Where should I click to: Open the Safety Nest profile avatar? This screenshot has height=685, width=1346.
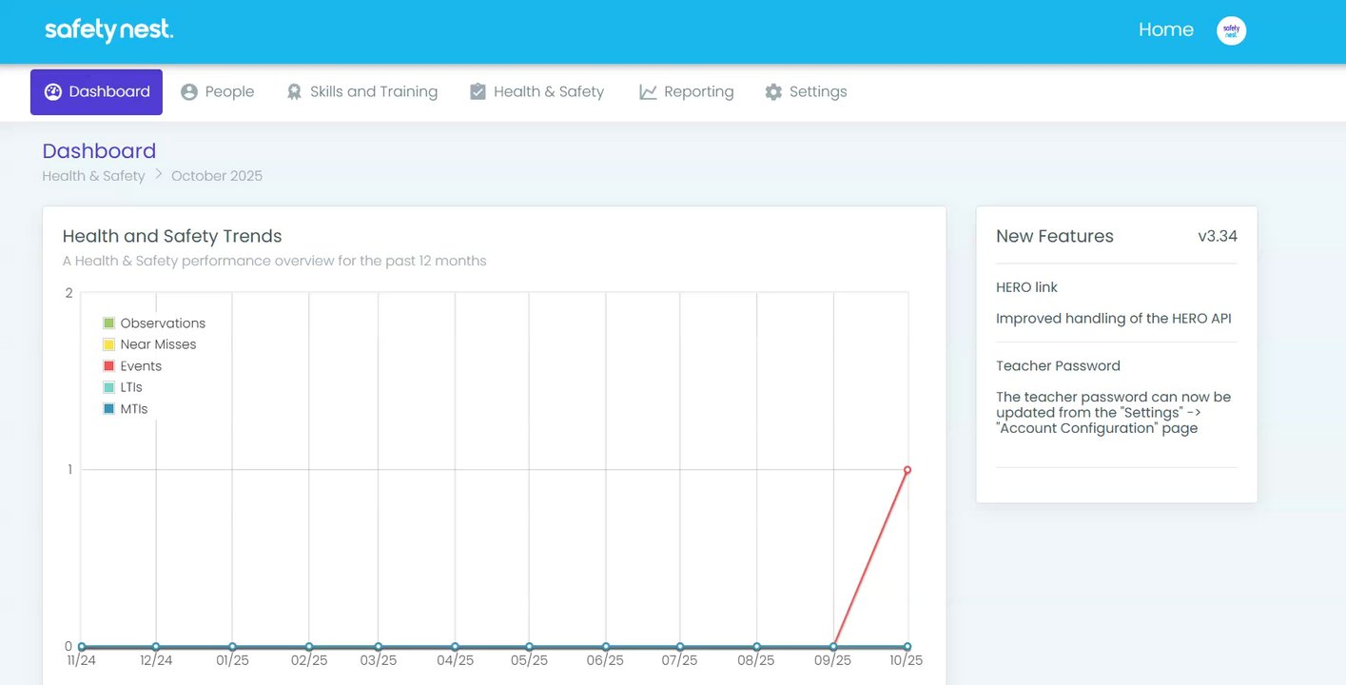click(x=1231, y=30)
